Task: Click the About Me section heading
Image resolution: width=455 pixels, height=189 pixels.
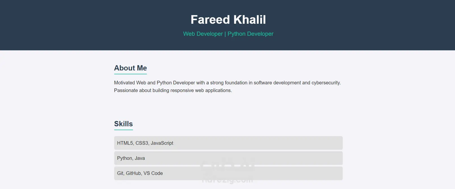Action: [130, 68]
